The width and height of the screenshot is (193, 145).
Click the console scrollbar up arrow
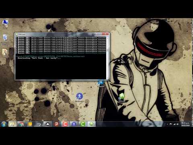coord(107,38)
